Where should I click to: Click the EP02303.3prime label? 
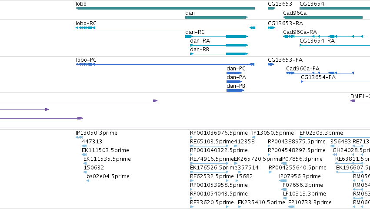pos(321,133)
